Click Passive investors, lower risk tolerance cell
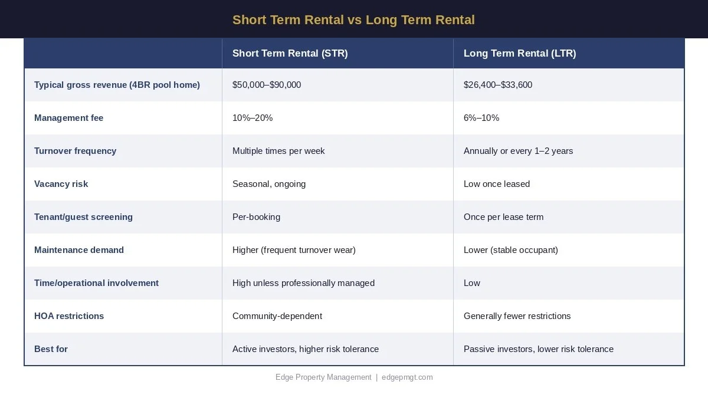Viewport: 708px width, 401px height. [569, 349]
